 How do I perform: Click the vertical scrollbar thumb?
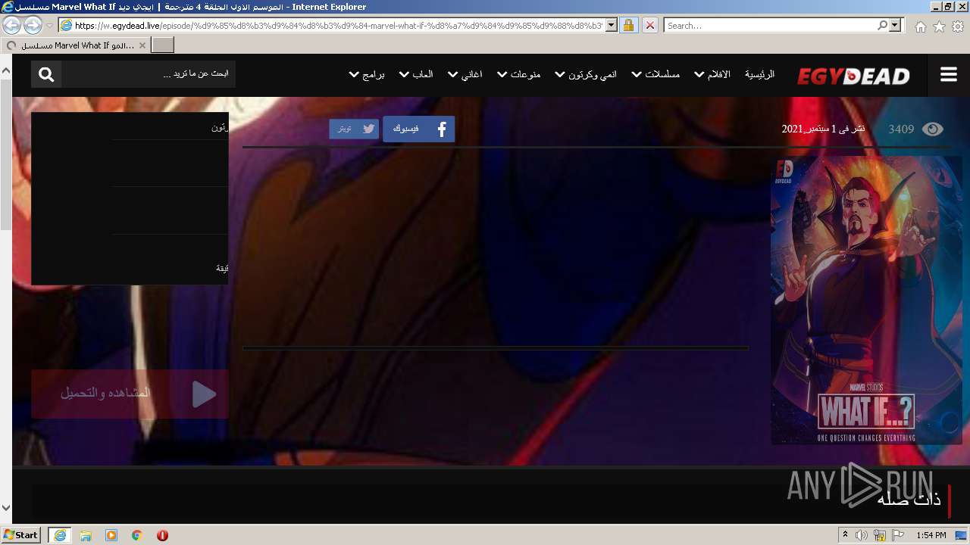click(x=6, y=154)
